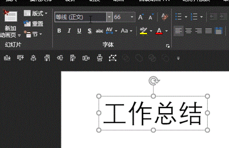
Task: Expand the font name dropdown arrow
Action: (109, 17)
